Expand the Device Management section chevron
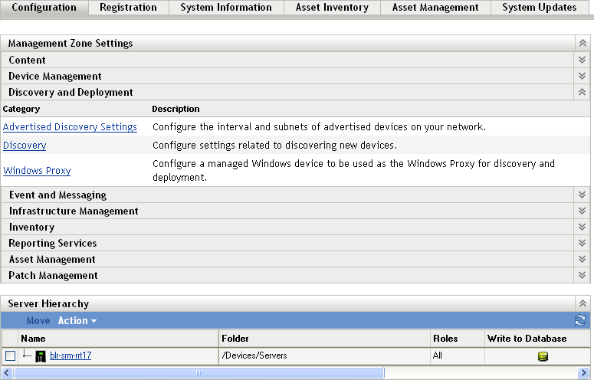 coord(583,77)
